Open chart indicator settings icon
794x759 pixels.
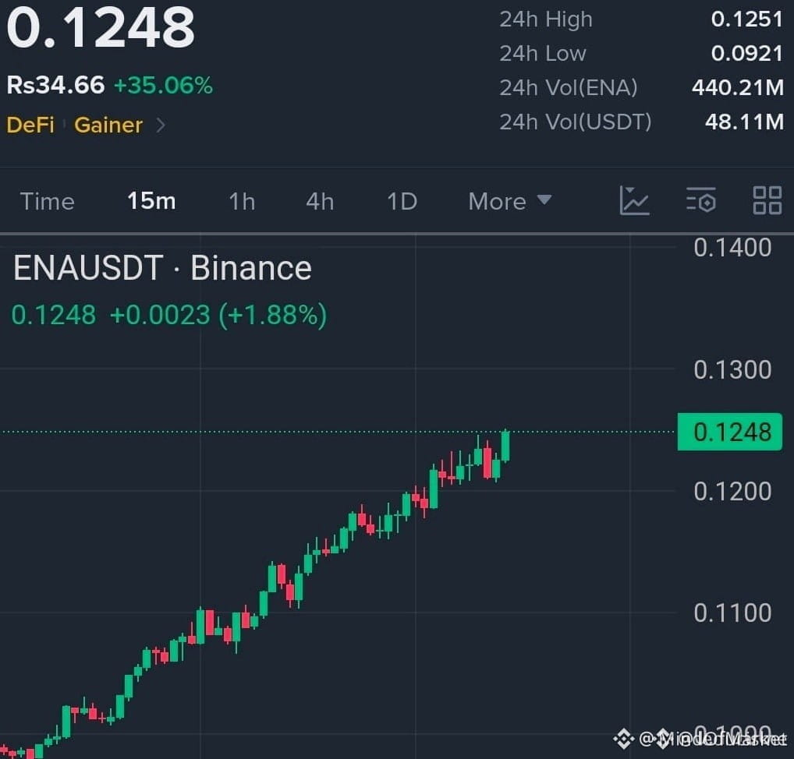click(701, 200)
